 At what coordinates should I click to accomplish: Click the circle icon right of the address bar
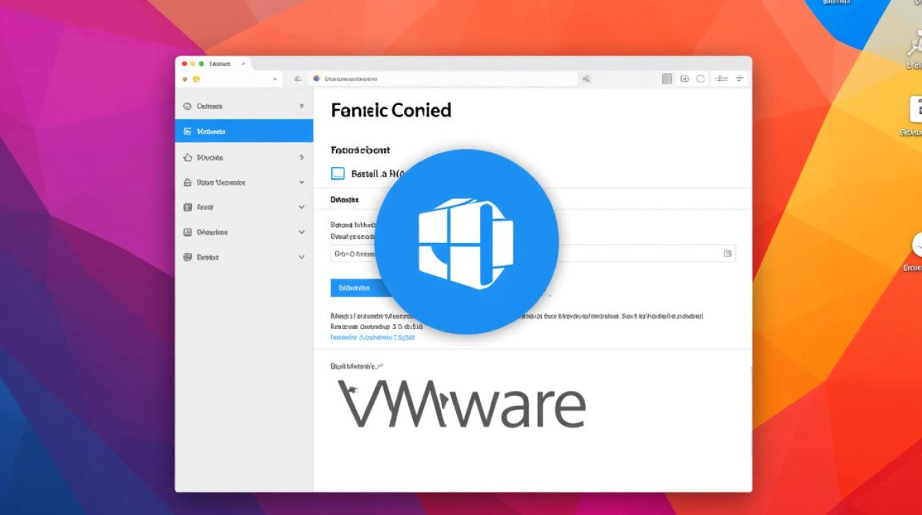point(700,78)
